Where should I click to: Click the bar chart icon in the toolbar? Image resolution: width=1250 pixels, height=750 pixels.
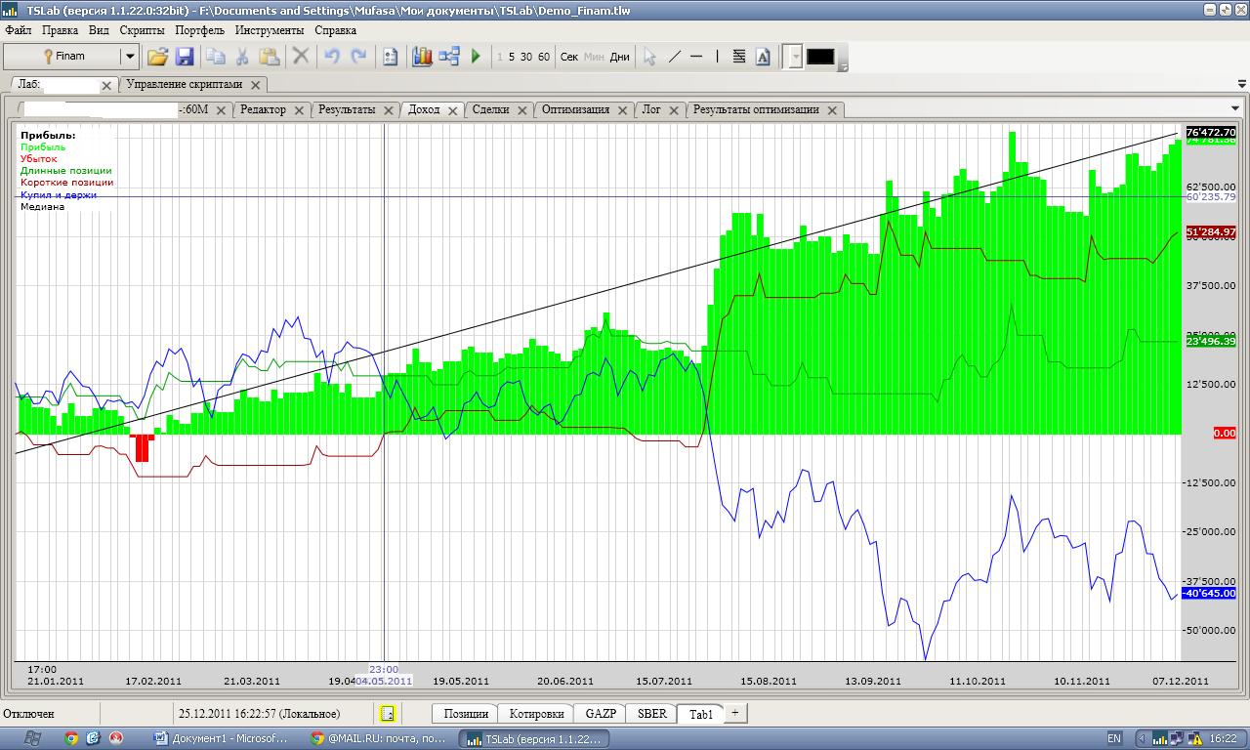click(422, 57)
